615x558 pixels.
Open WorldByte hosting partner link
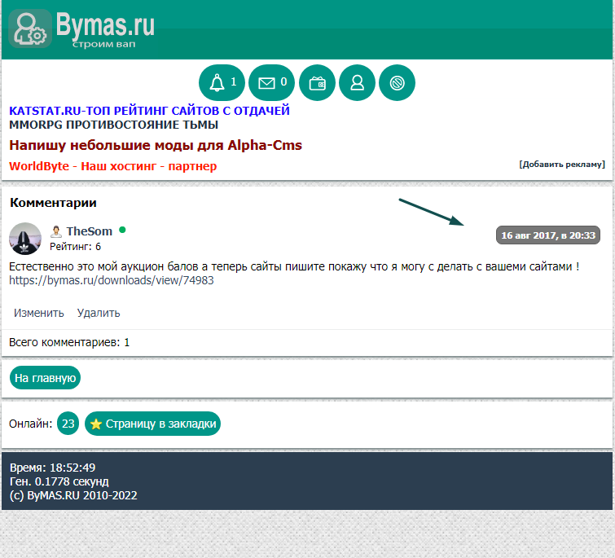coord(112,166)
